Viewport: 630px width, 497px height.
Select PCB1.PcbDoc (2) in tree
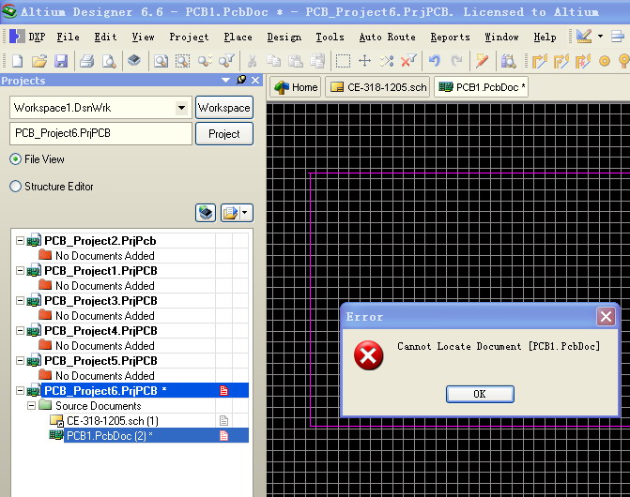(x=109, y=436)
